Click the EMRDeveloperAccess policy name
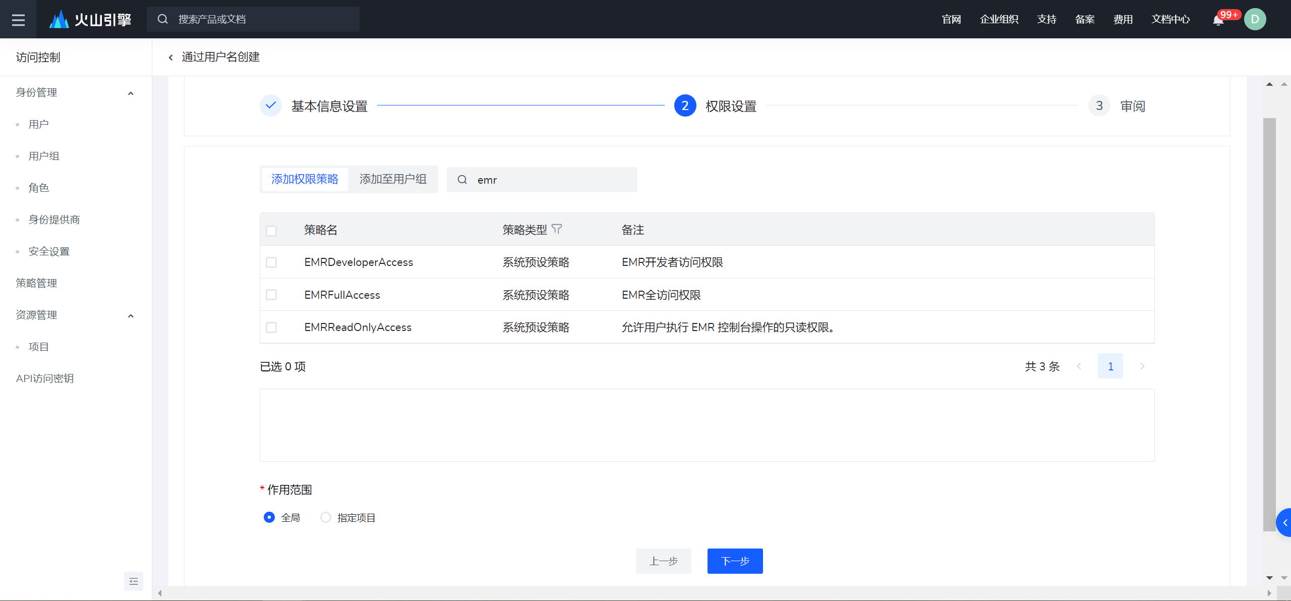 (359, 262)
